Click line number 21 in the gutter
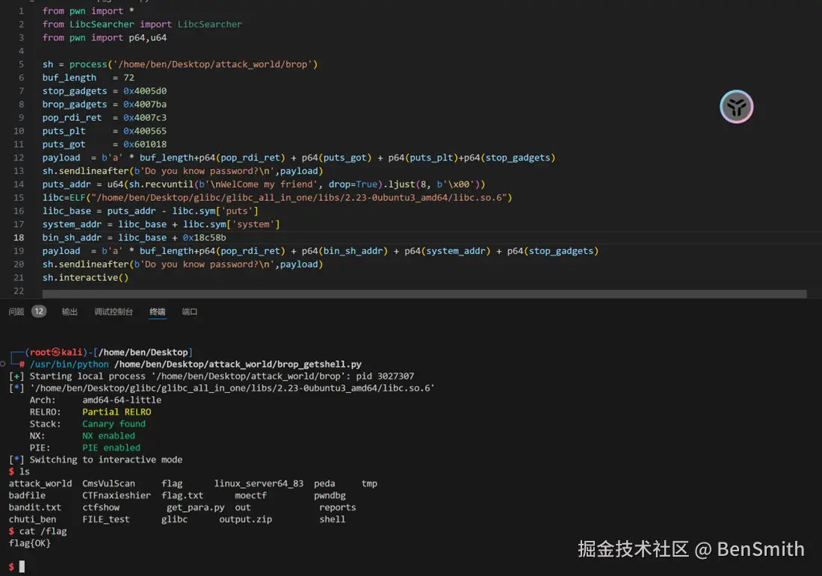Screen dimensions: 822x576 coord(19,277)
